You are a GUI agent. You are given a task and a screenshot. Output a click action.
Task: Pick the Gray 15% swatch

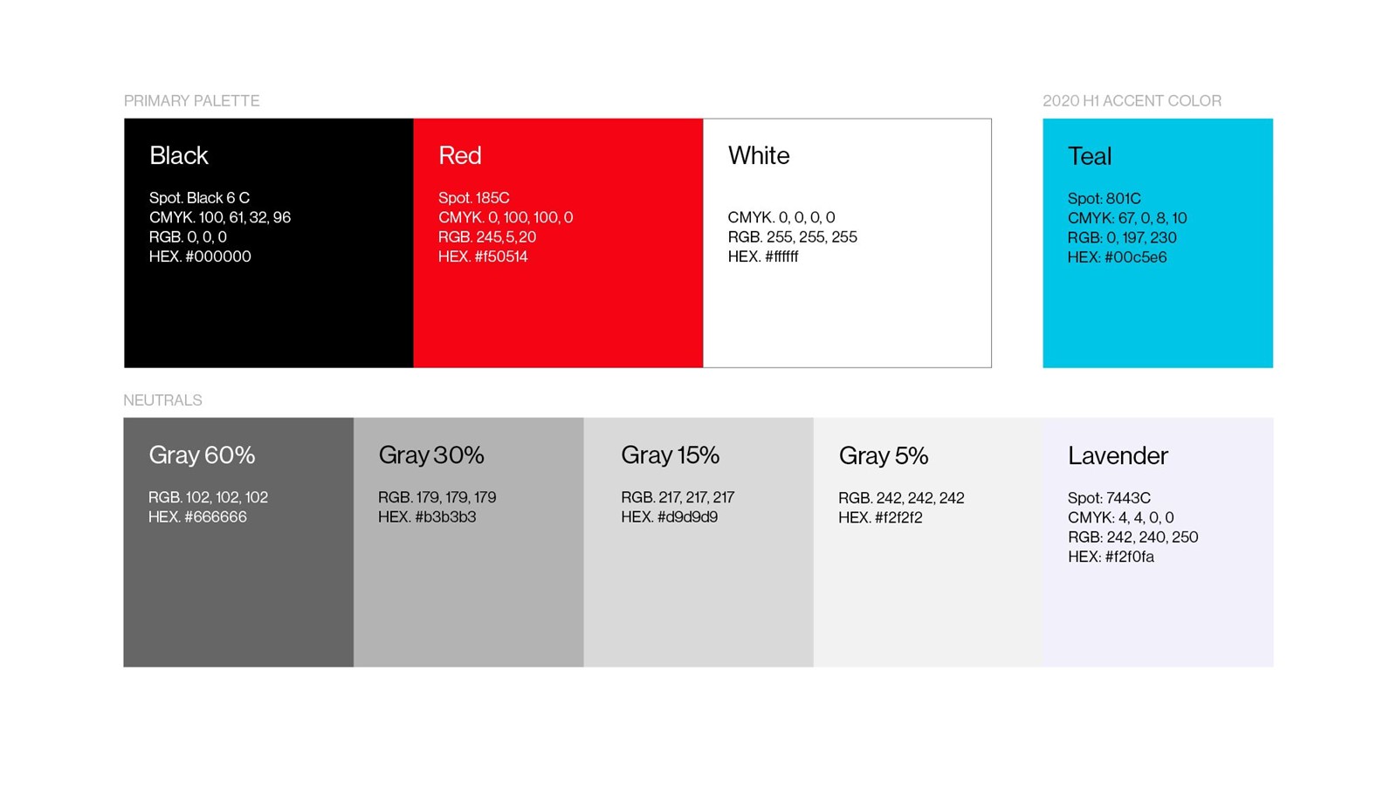coord(698,542)
